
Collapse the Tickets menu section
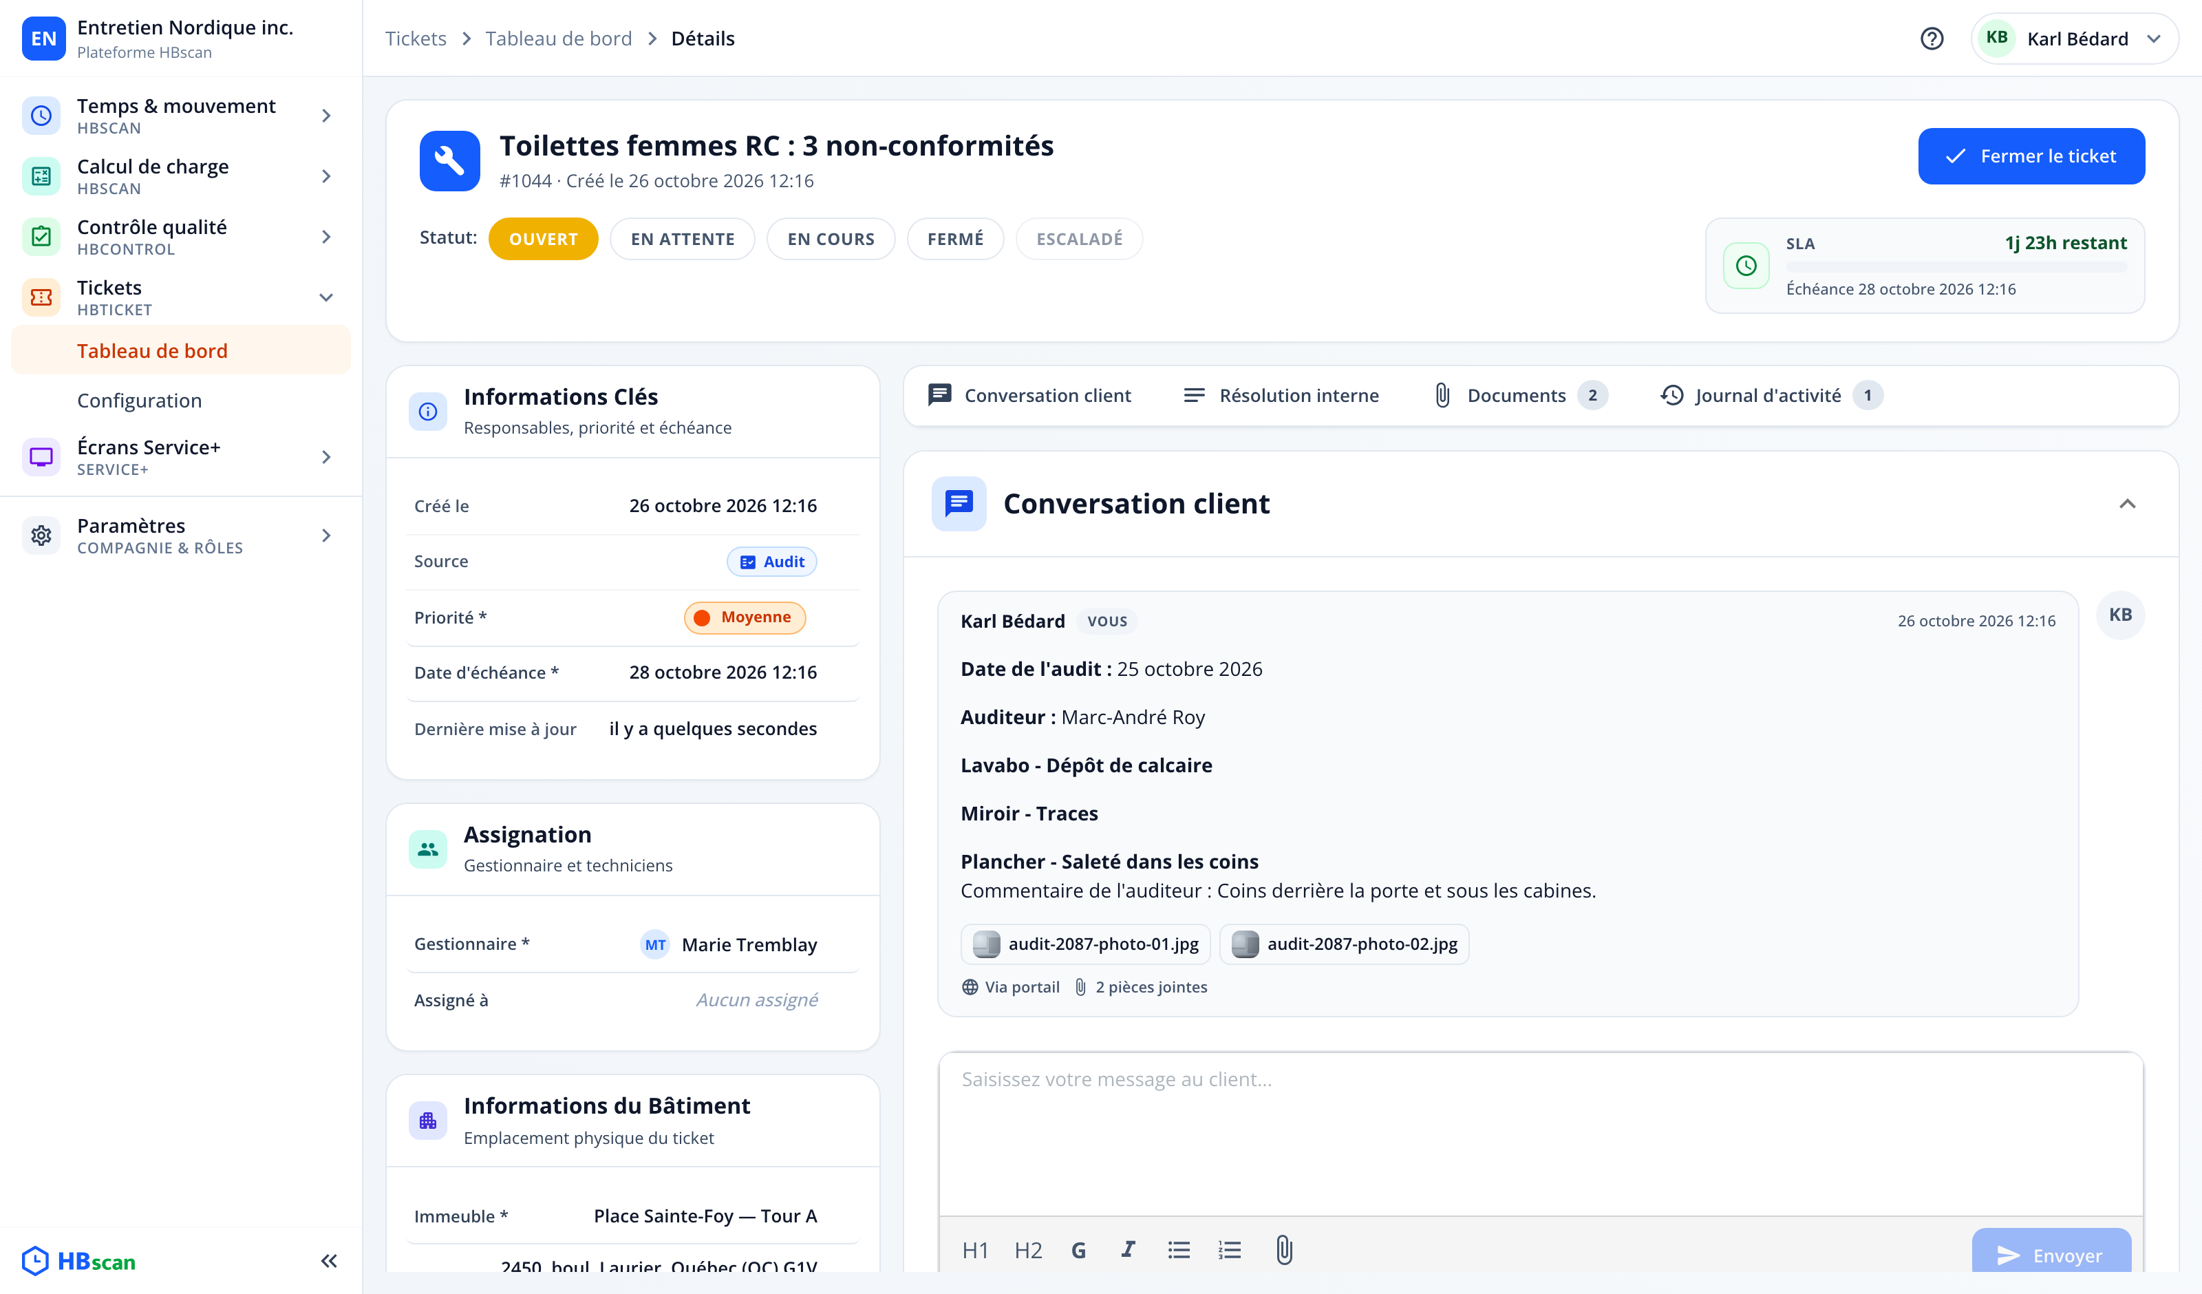pyautogui.click(x=181, y=297)
